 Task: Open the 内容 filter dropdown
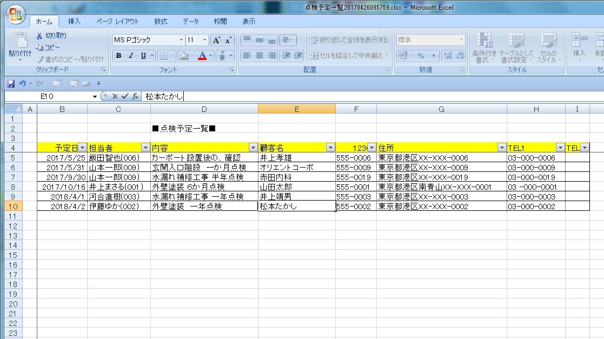pos(253,148)
